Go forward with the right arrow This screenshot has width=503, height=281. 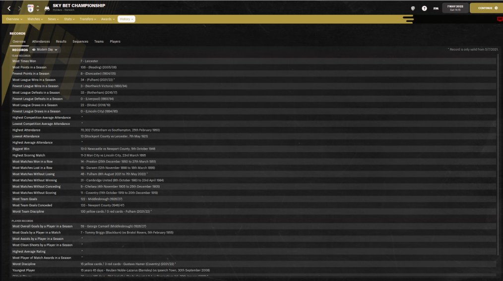click(x=19, y=8)
